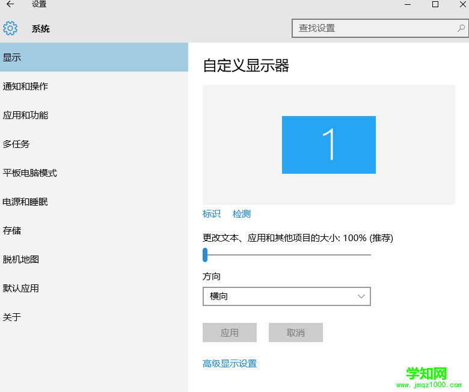Open 电源和睡眠 settings
The image size is (469, 392).
(94, 201)
